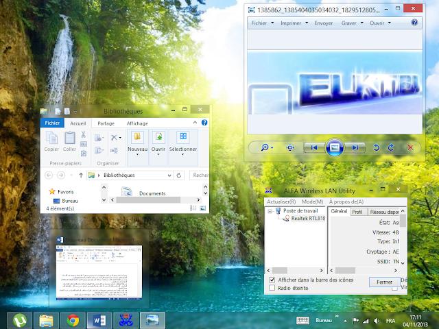Go up one folder level arrow
Viewport: 439px width, 329px height.
coord(81,175)
